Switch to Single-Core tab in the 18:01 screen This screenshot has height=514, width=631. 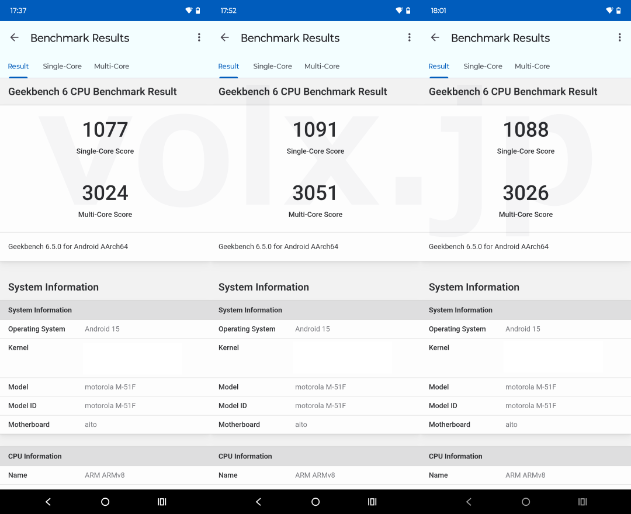483,66
